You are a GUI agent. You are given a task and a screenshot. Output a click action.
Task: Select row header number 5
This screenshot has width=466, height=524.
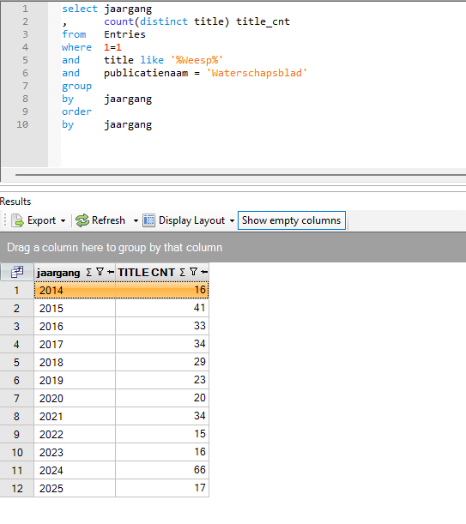[x=16, y=362]
